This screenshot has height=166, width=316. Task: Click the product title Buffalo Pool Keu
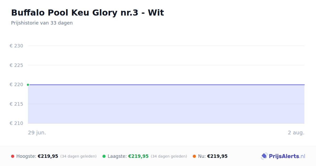[x=87, y=13]
